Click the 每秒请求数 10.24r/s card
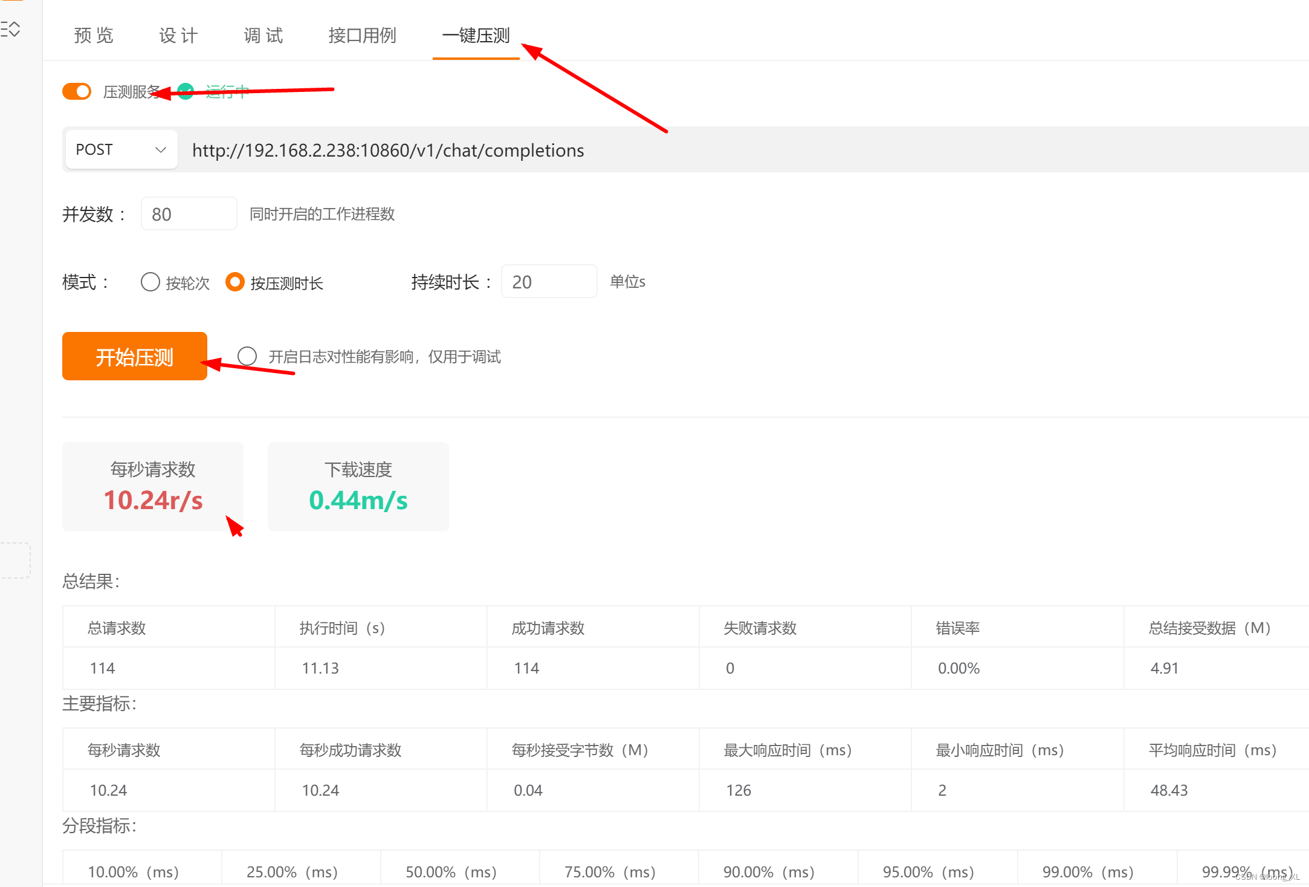The width and height of the screenshot is (1309, 887). click(x=153, y=487)
